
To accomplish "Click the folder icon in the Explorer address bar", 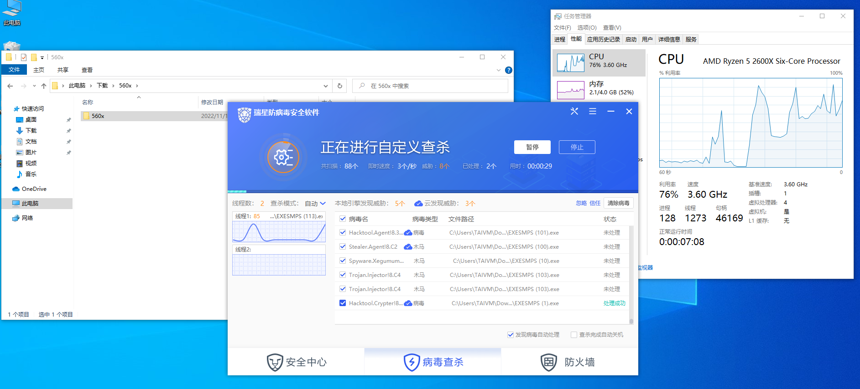I will (55, 86).
